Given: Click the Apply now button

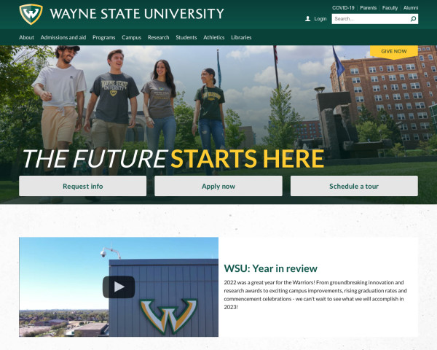Looking at the screenshot, I should tap(219, 186).
